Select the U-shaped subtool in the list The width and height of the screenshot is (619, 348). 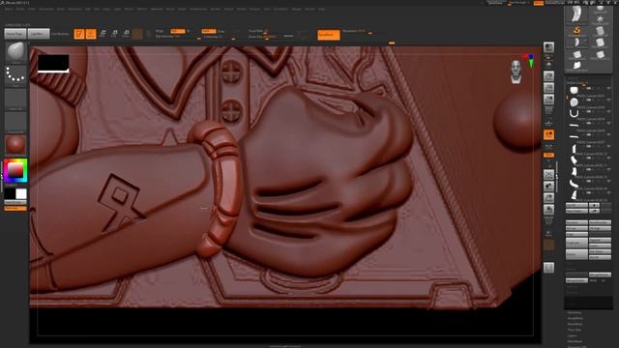coord(574,114)
